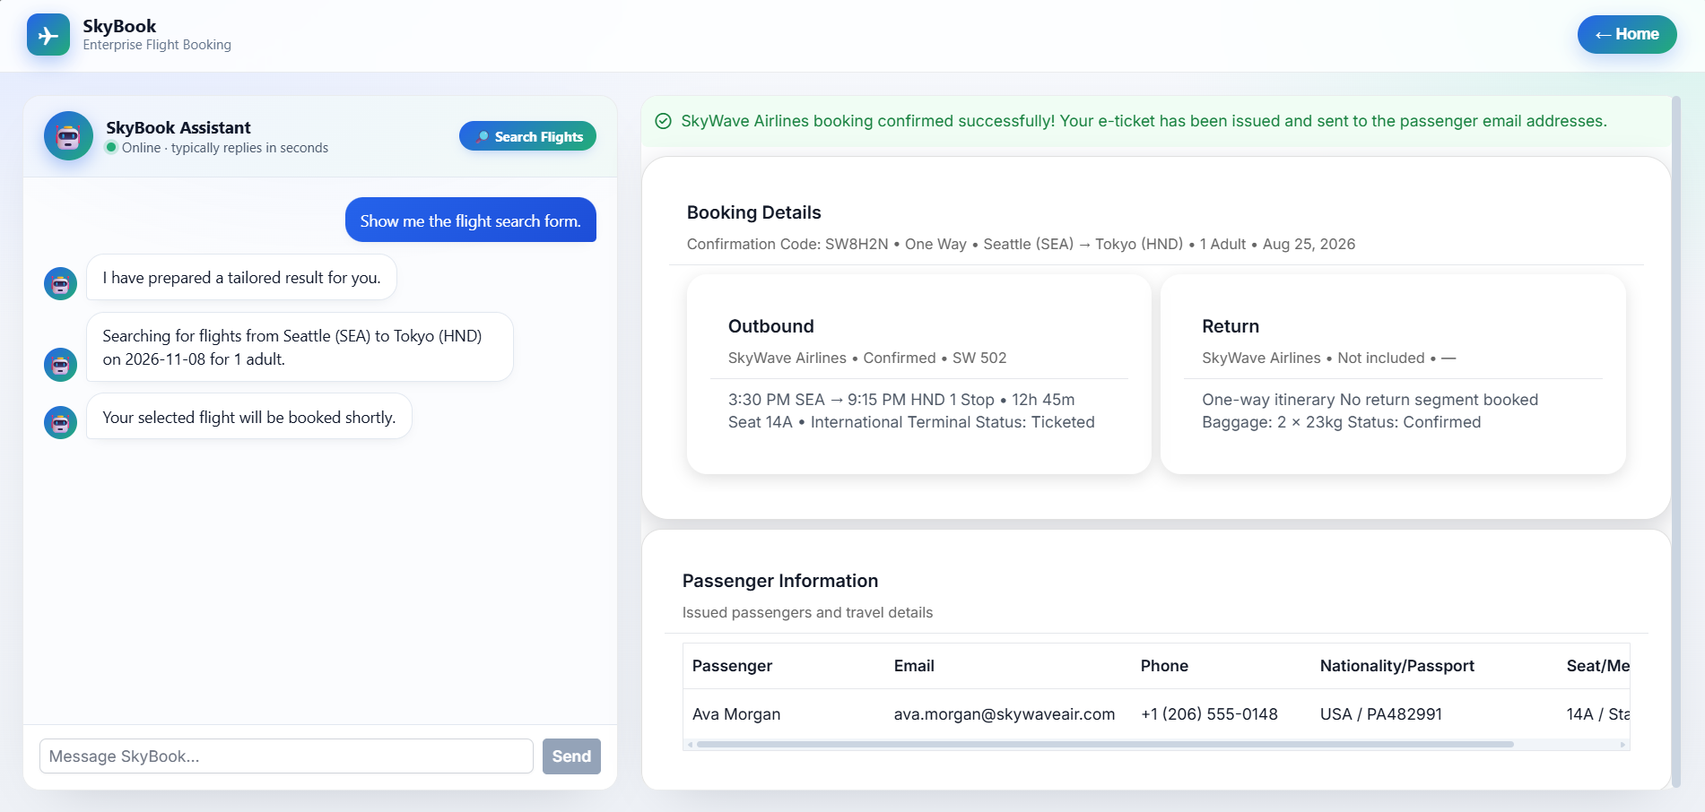
Task: Click the passenger table horizontal scrollbar
Action: [x=1105, y=744]
